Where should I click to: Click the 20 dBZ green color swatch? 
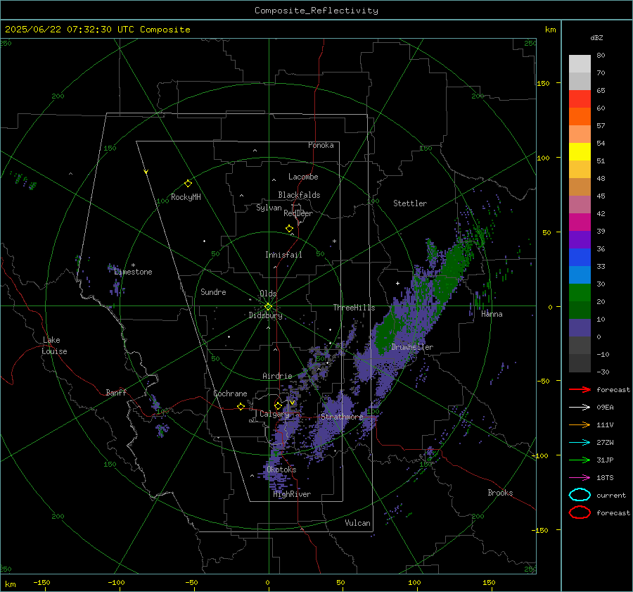(x=580, y=293)
